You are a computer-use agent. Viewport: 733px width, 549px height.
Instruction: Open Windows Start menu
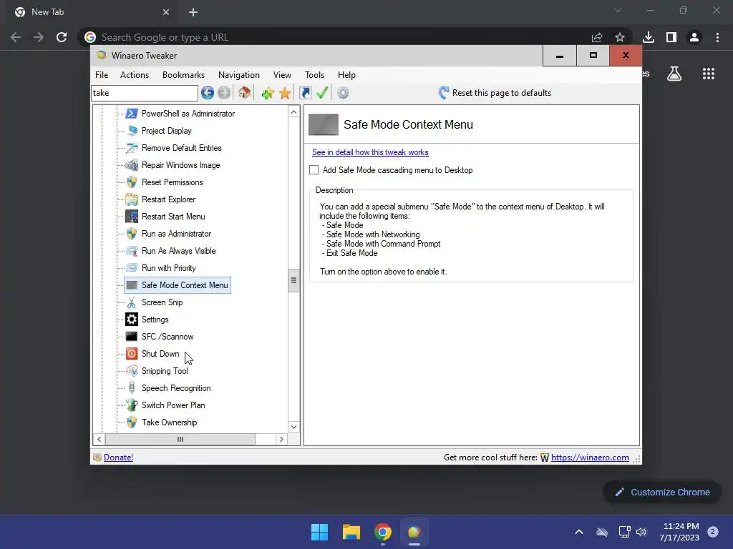[x=320, y=532]
